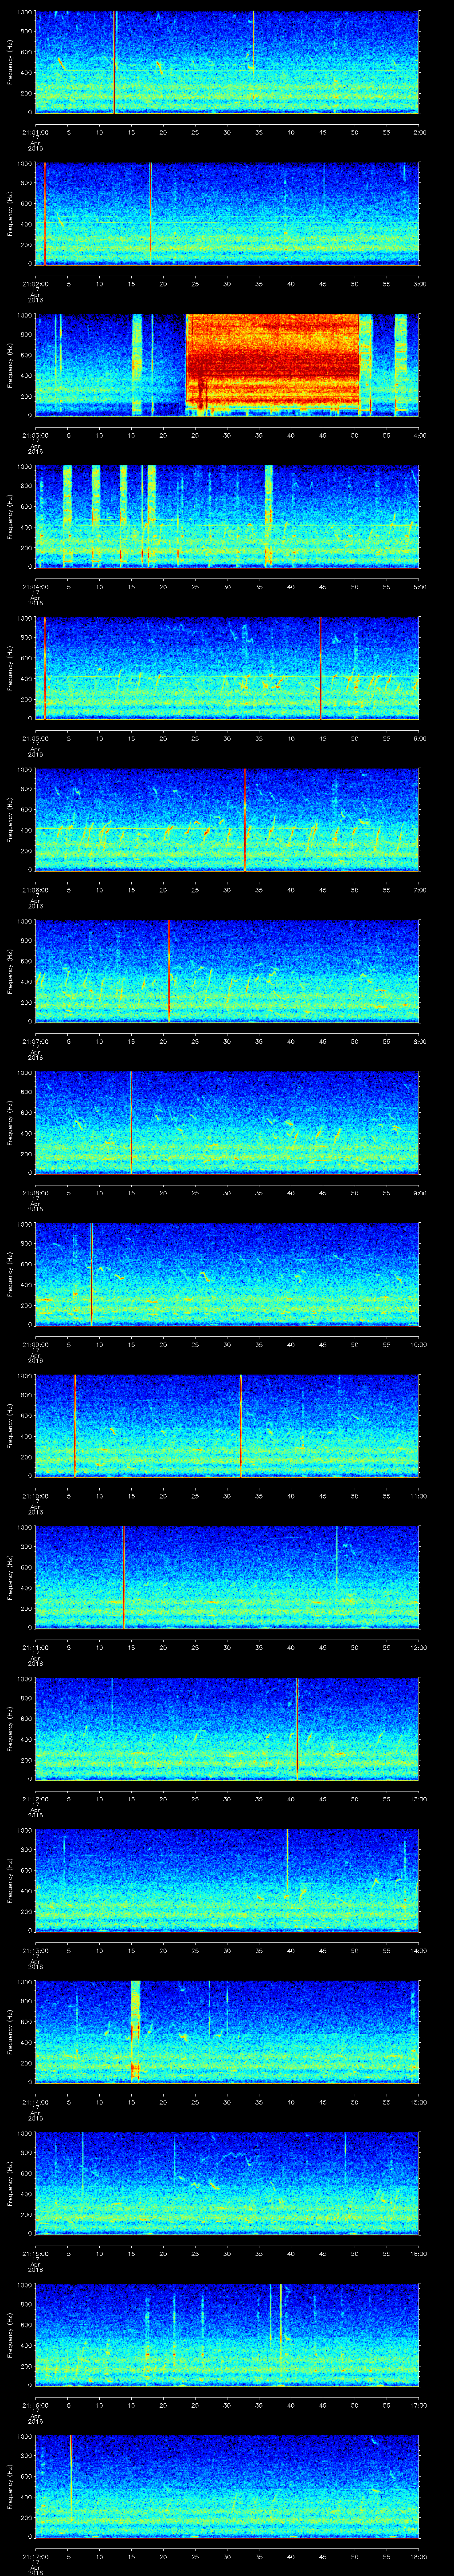Select the 21:11:00 start time label
Viewport: 454px width, 2576px height.
[35, 1647]
